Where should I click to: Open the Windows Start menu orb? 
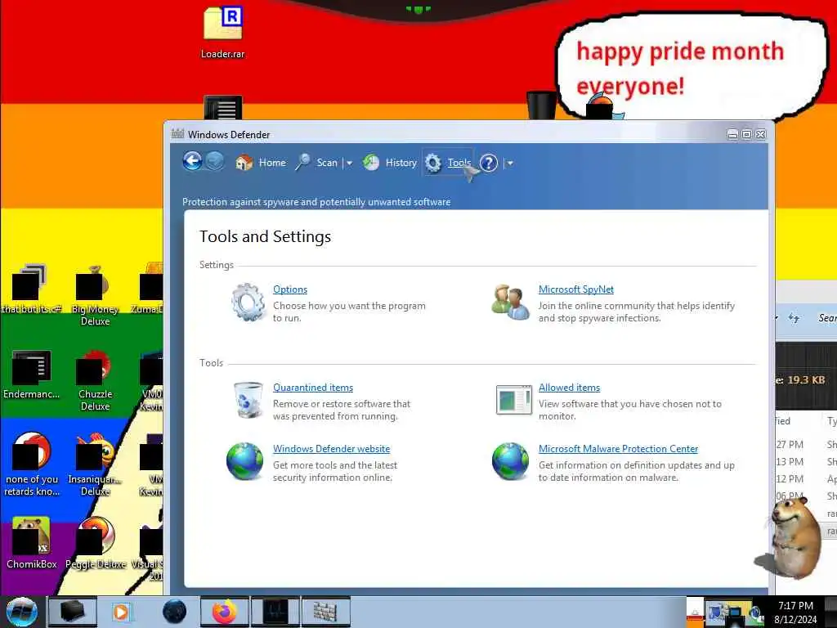(x=21, y=612)
